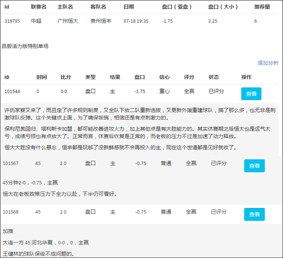Open 查看 for analysis 101544
The image size is (283, 258).
click(x=251, y=94)
